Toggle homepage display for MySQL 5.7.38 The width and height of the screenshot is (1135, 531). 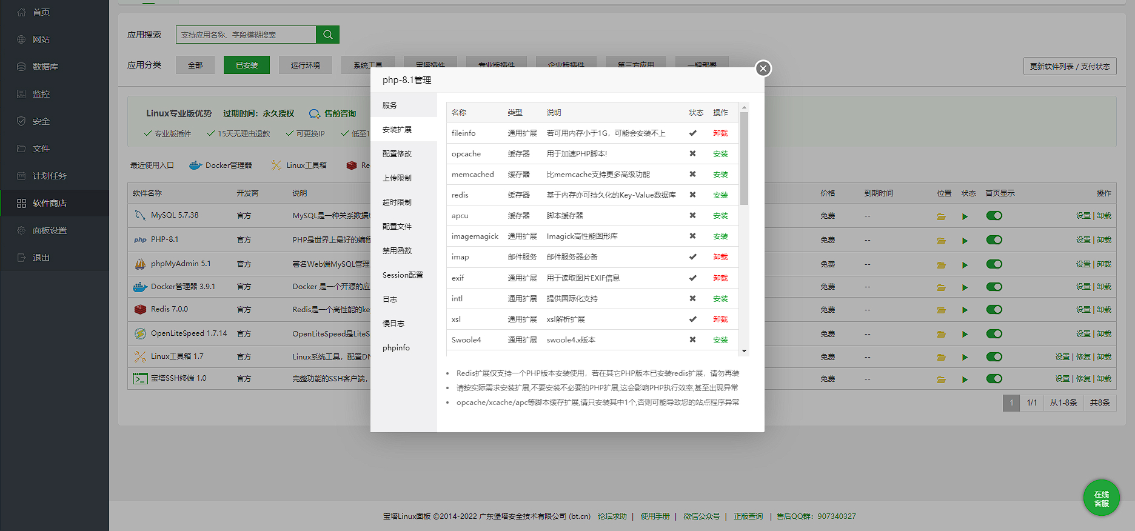tap(994, 216)
